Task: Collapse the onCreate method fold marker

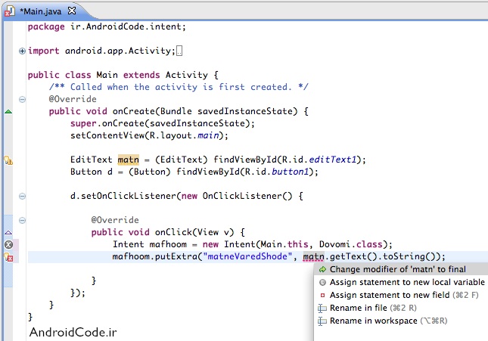Action: click(22, 111)
